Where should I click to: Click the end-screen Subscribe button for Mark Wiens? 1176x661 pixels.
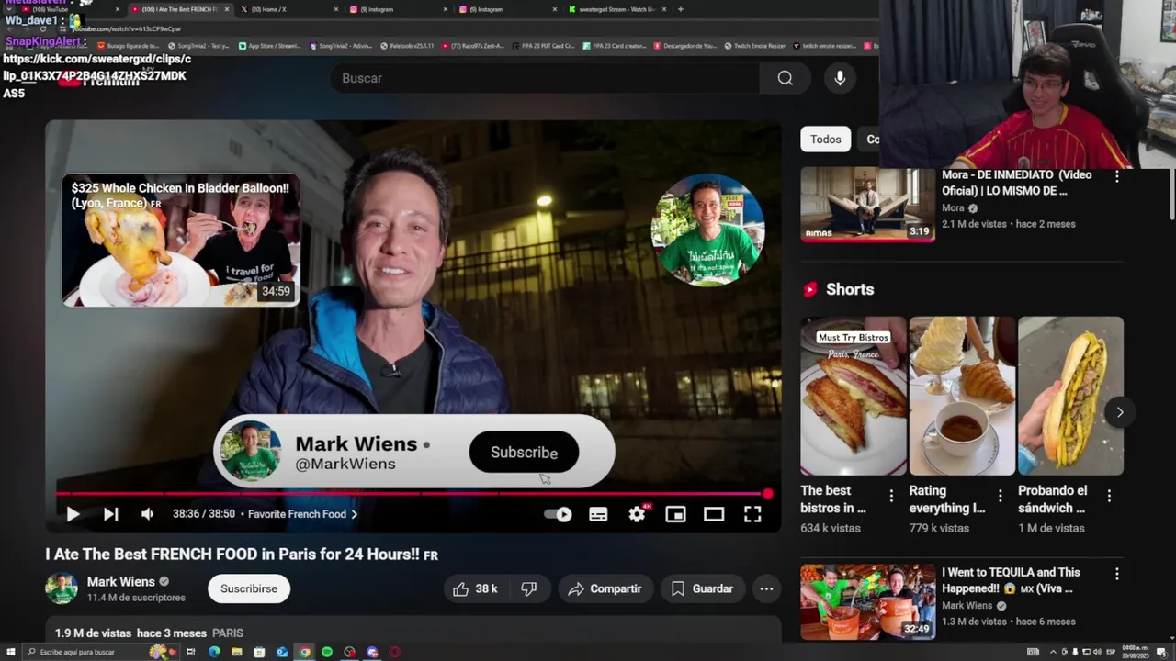tap(524, 453)
